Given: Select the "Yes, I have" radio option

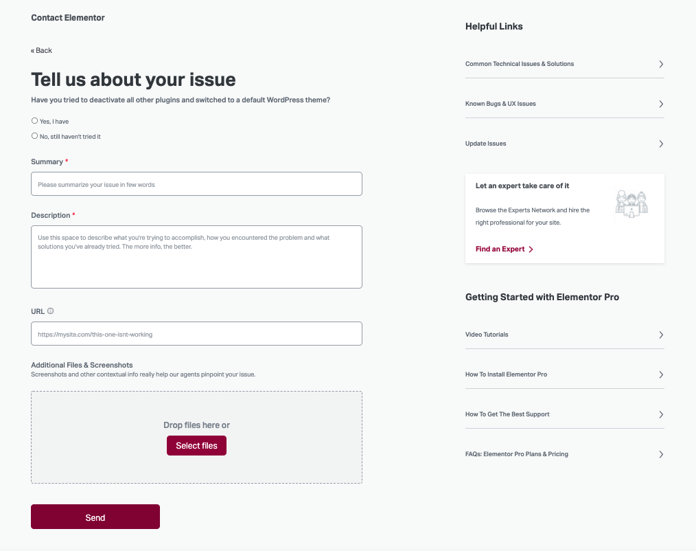Looking at the screenshot, I should coord(34,121).
